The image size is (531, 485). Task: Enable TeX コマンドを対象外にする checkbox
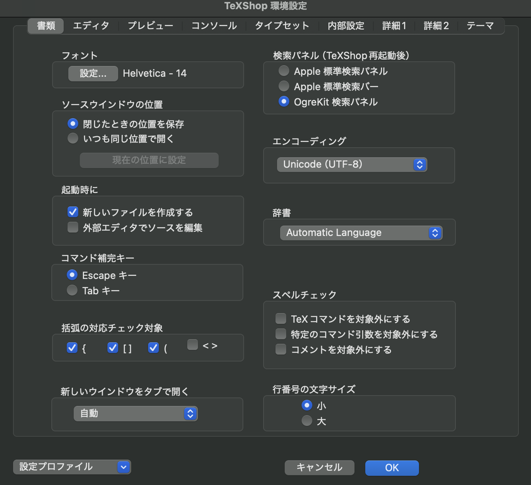pos(281,318)
